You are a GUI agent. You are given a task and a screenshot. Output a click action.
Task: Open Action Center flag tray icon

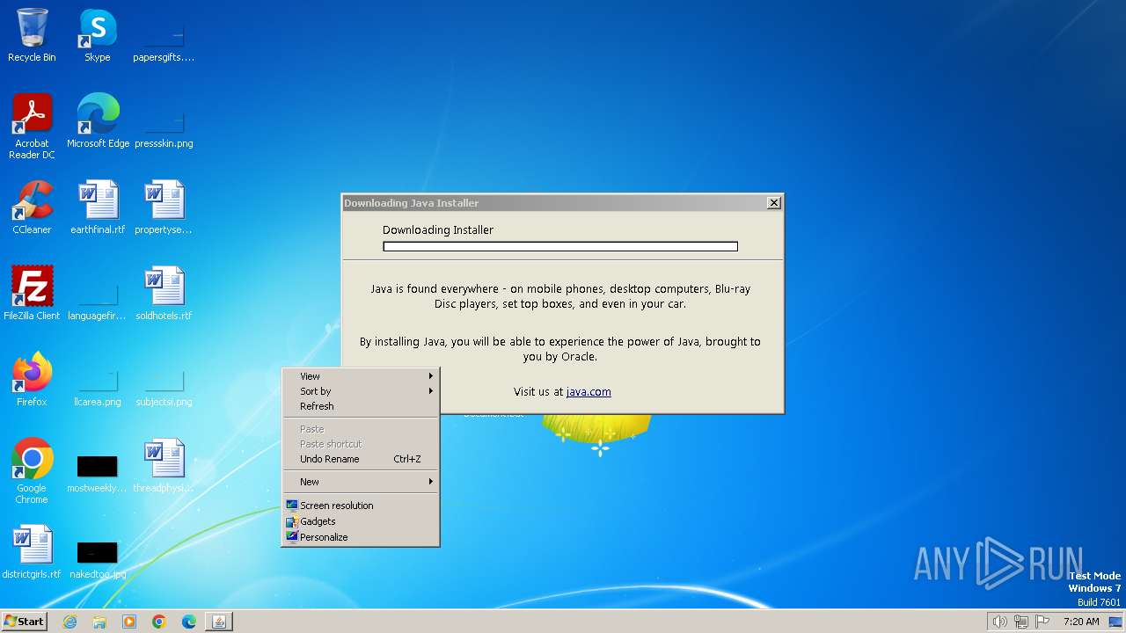point(1043,622)
